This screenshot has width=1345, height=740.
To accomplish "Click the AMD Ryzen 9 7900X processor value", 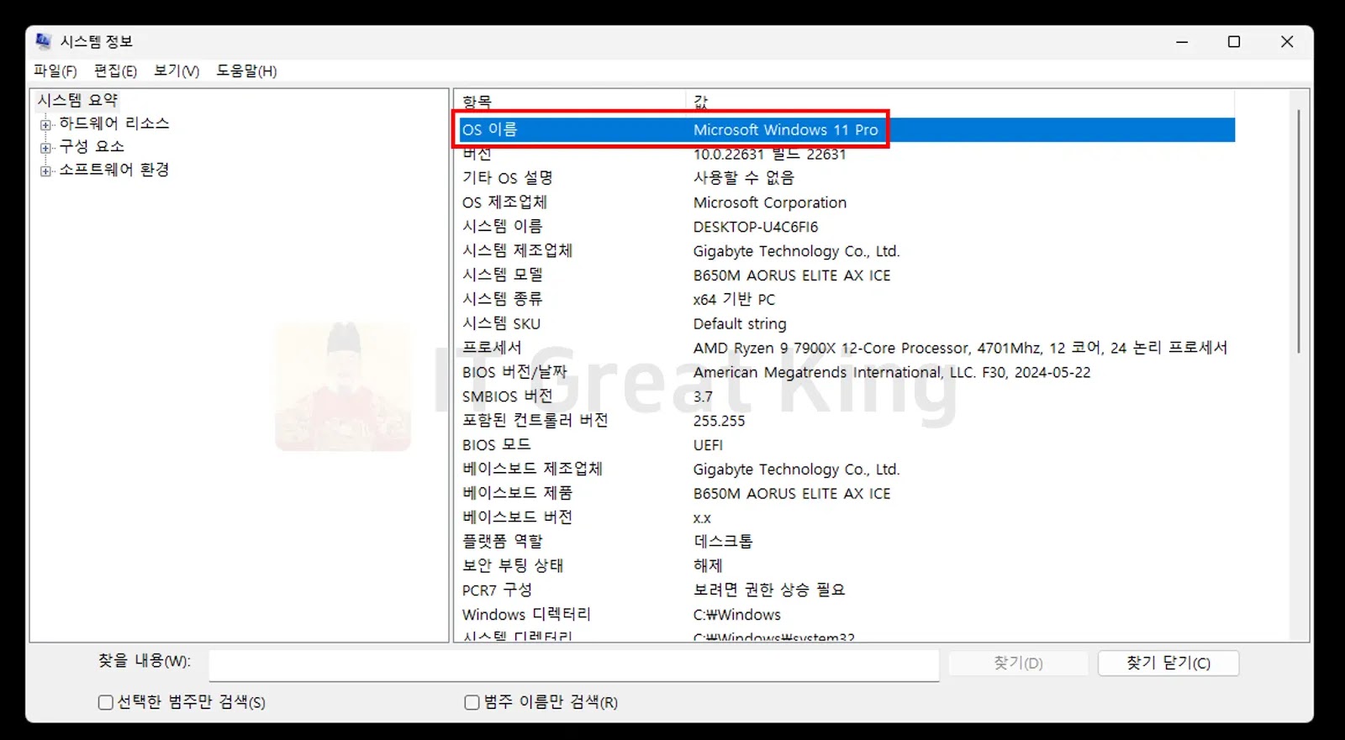I will 960,348.
